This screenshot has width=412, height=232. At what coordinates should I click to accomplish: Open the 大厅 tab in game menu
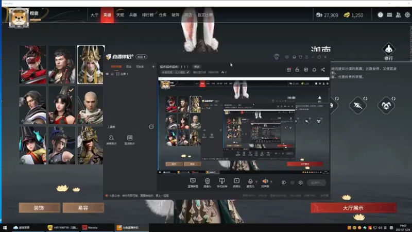(x=94, y=15)
